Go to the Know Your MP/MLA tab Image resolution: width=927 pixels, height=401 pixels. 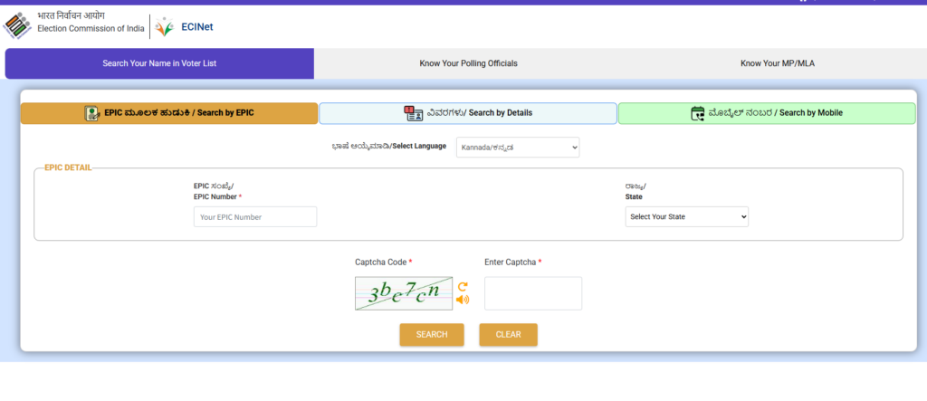778,63
